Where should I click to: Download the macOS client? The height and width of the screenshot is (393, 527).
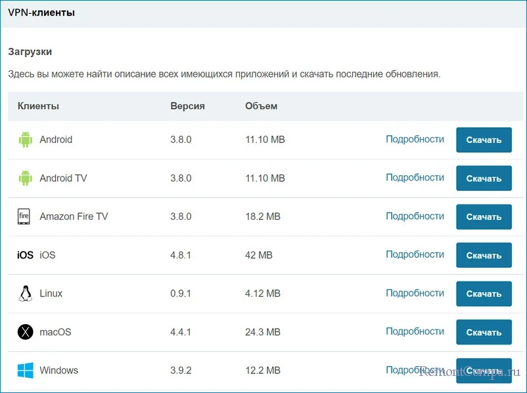484,333
